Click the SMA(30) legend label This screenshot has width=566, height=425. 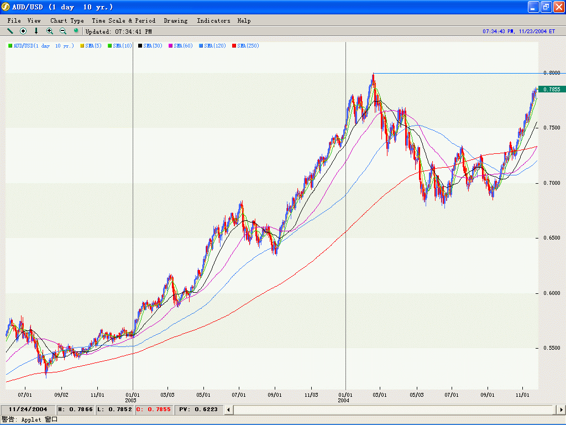153,45
